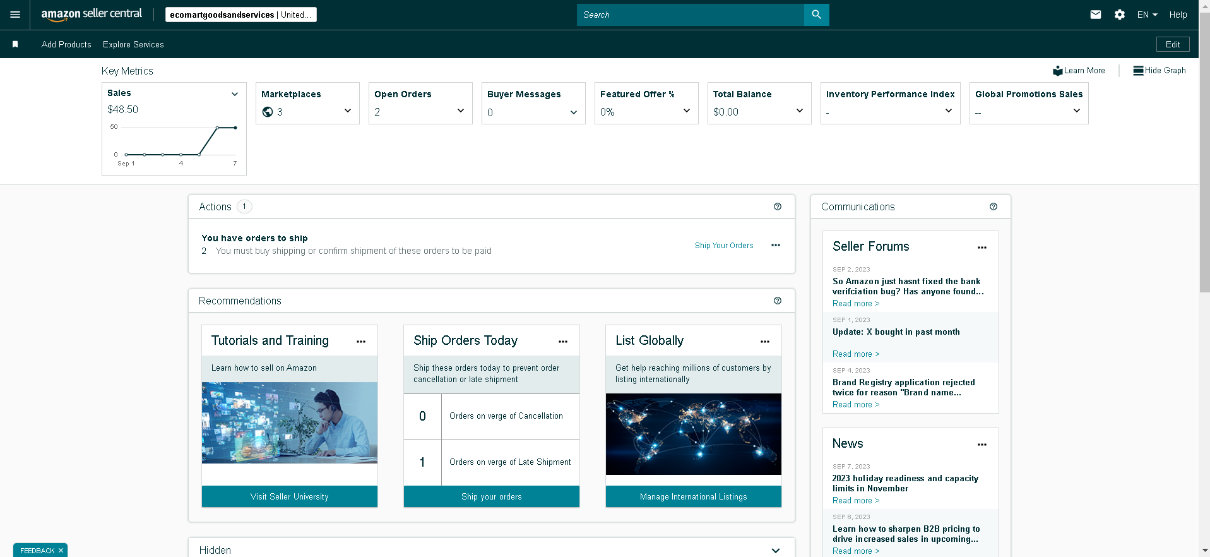
Task: Open the Communications help icon
Action: (994, 207)
